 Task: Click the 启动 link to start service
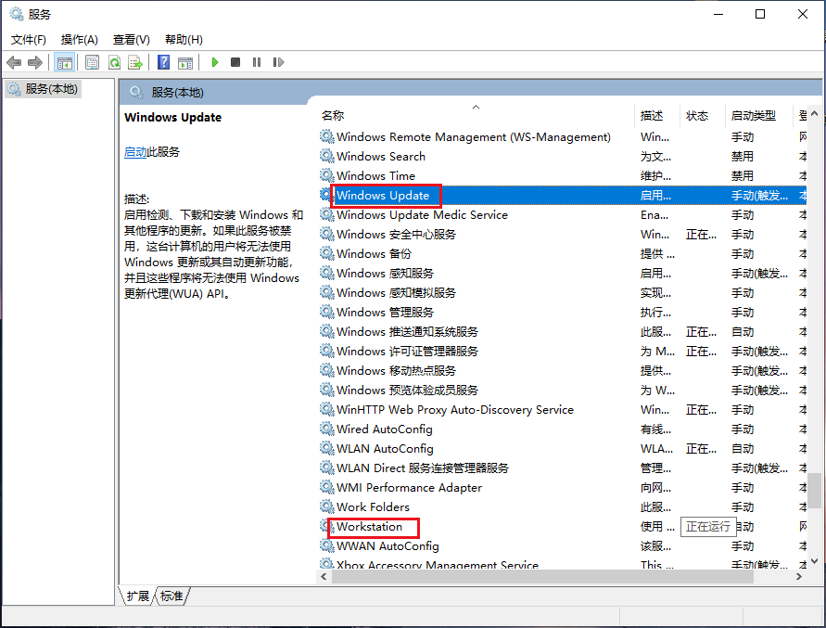134,152
